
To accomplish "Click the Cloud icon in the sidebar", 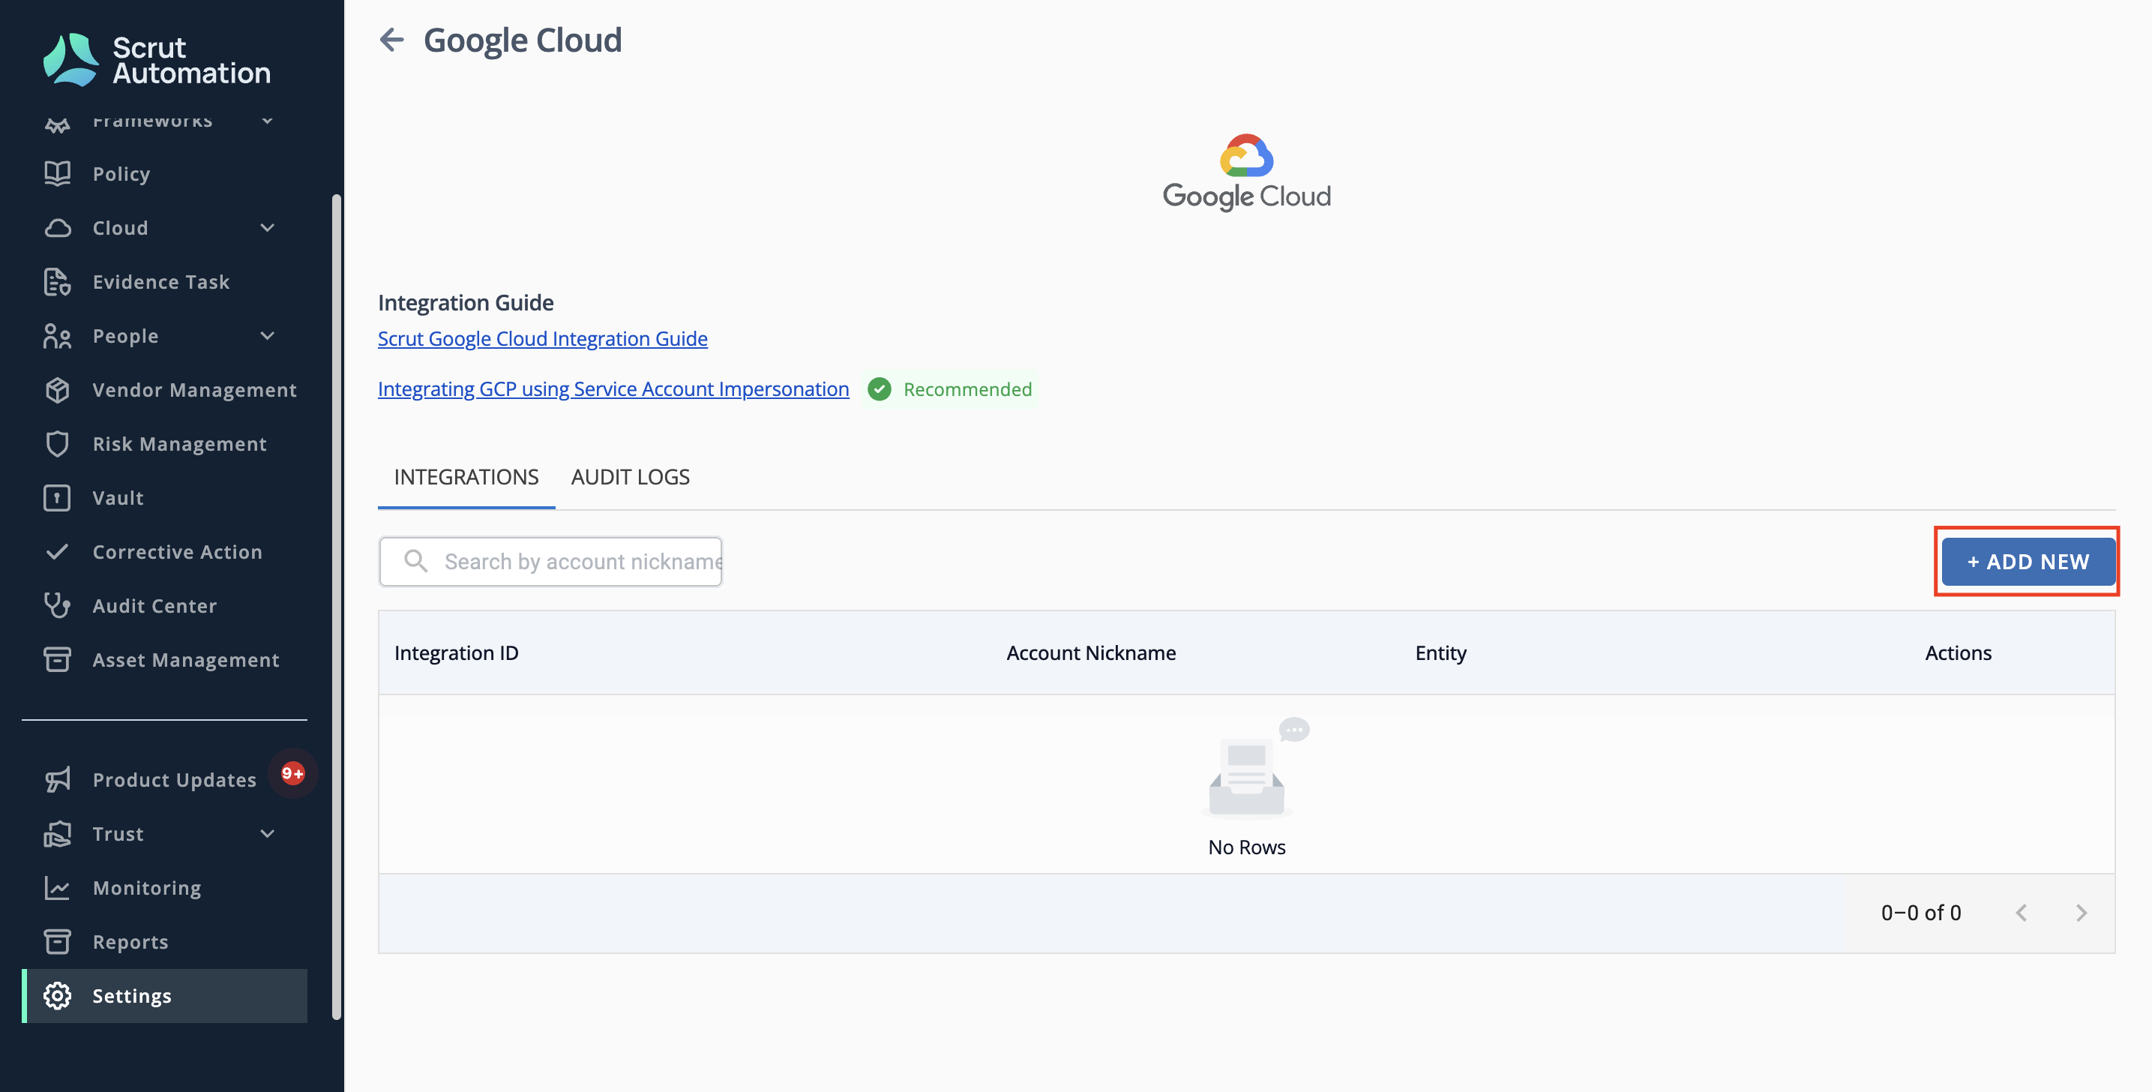I will tap(57, 228).
